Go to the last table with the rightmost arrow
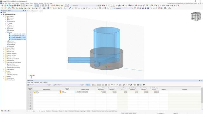Image resolution: width=203 pixels, height=114 pixels. point(39,111)
